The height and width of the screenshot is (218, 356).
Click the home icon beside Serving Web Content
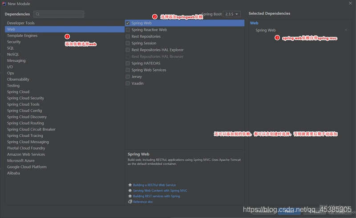130,190
